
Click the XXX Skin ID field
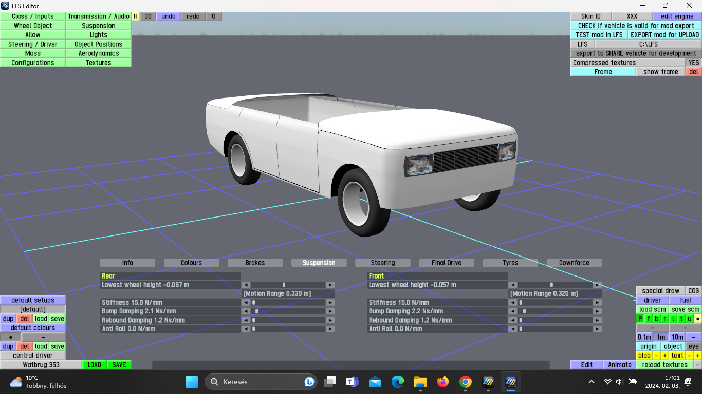pos(632,16)
